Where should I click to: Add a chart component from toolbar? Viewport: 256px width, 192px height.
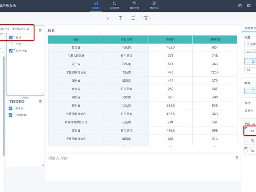pos(108,18)
